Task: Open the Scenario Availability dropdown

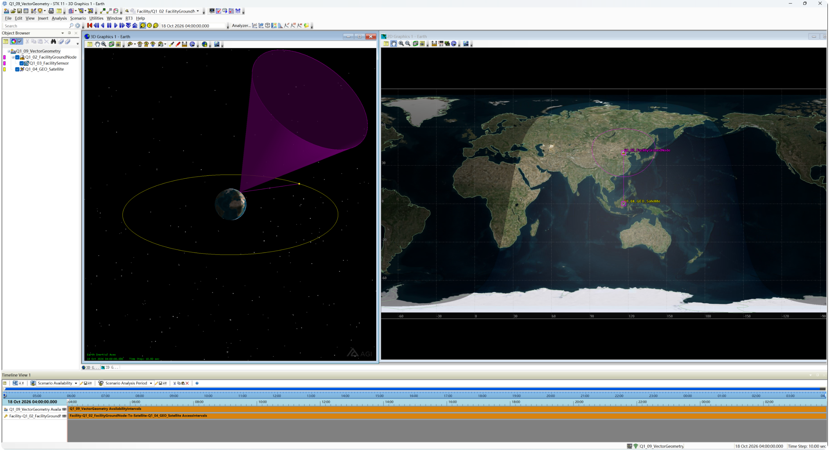Action: [x=76, y=383]
